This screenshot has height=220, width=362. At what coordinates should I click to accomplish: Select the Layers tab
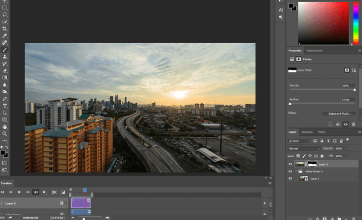pyautogui.click(x=292, y=132)
